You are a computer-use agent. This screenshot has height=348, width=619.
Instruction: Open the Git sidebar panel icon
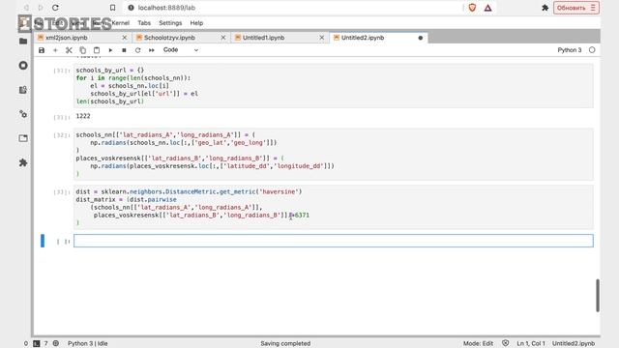coord(23,90)
